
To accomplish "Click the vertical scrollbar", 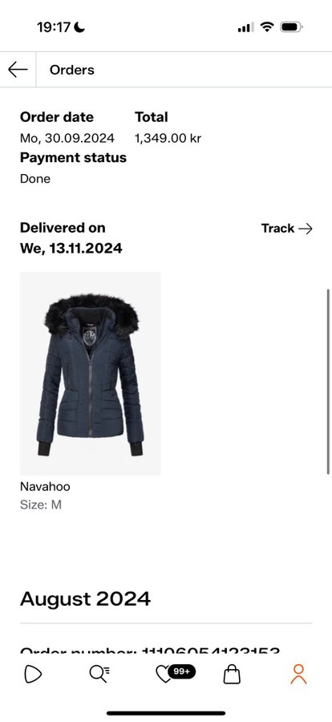I will point(328,381).
